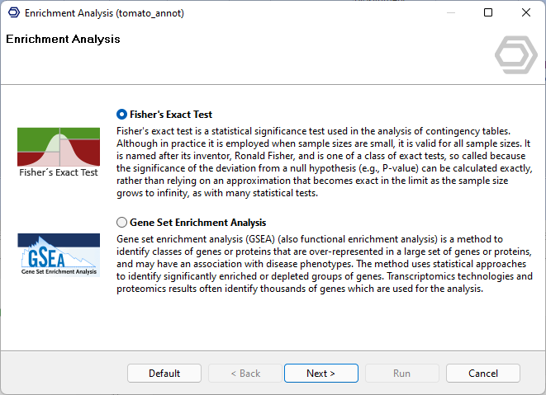Image resolution: width=546 pixels, height=395 pixels.
Task: Click the "Gene Set Enrichment Analysis" bold option label
Action: tap(197, 223)
